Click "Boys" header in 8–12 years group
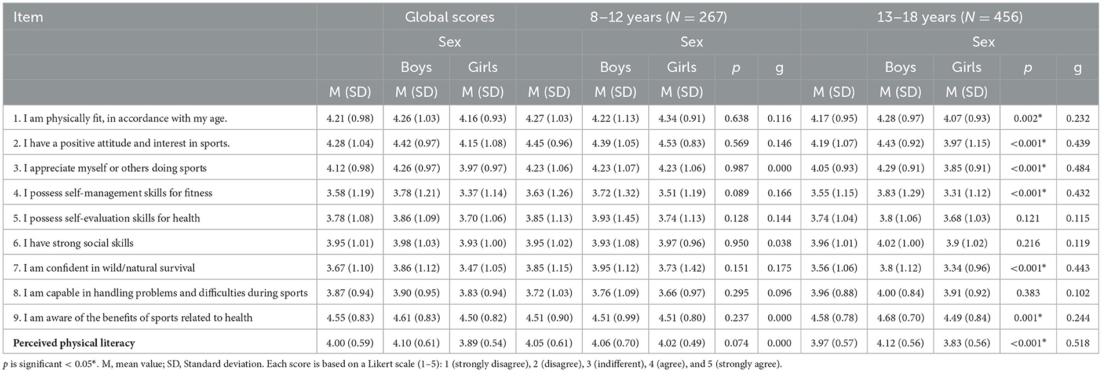 [615, 67]
